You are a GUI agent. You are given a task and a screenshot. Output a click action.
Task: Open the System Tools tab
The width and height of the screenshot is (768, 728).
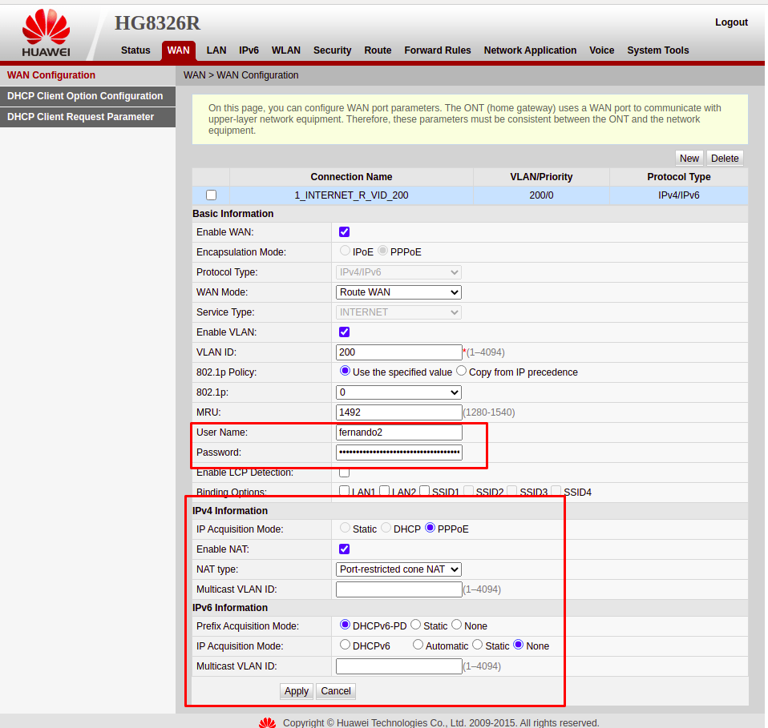click(x=657, y=50)
